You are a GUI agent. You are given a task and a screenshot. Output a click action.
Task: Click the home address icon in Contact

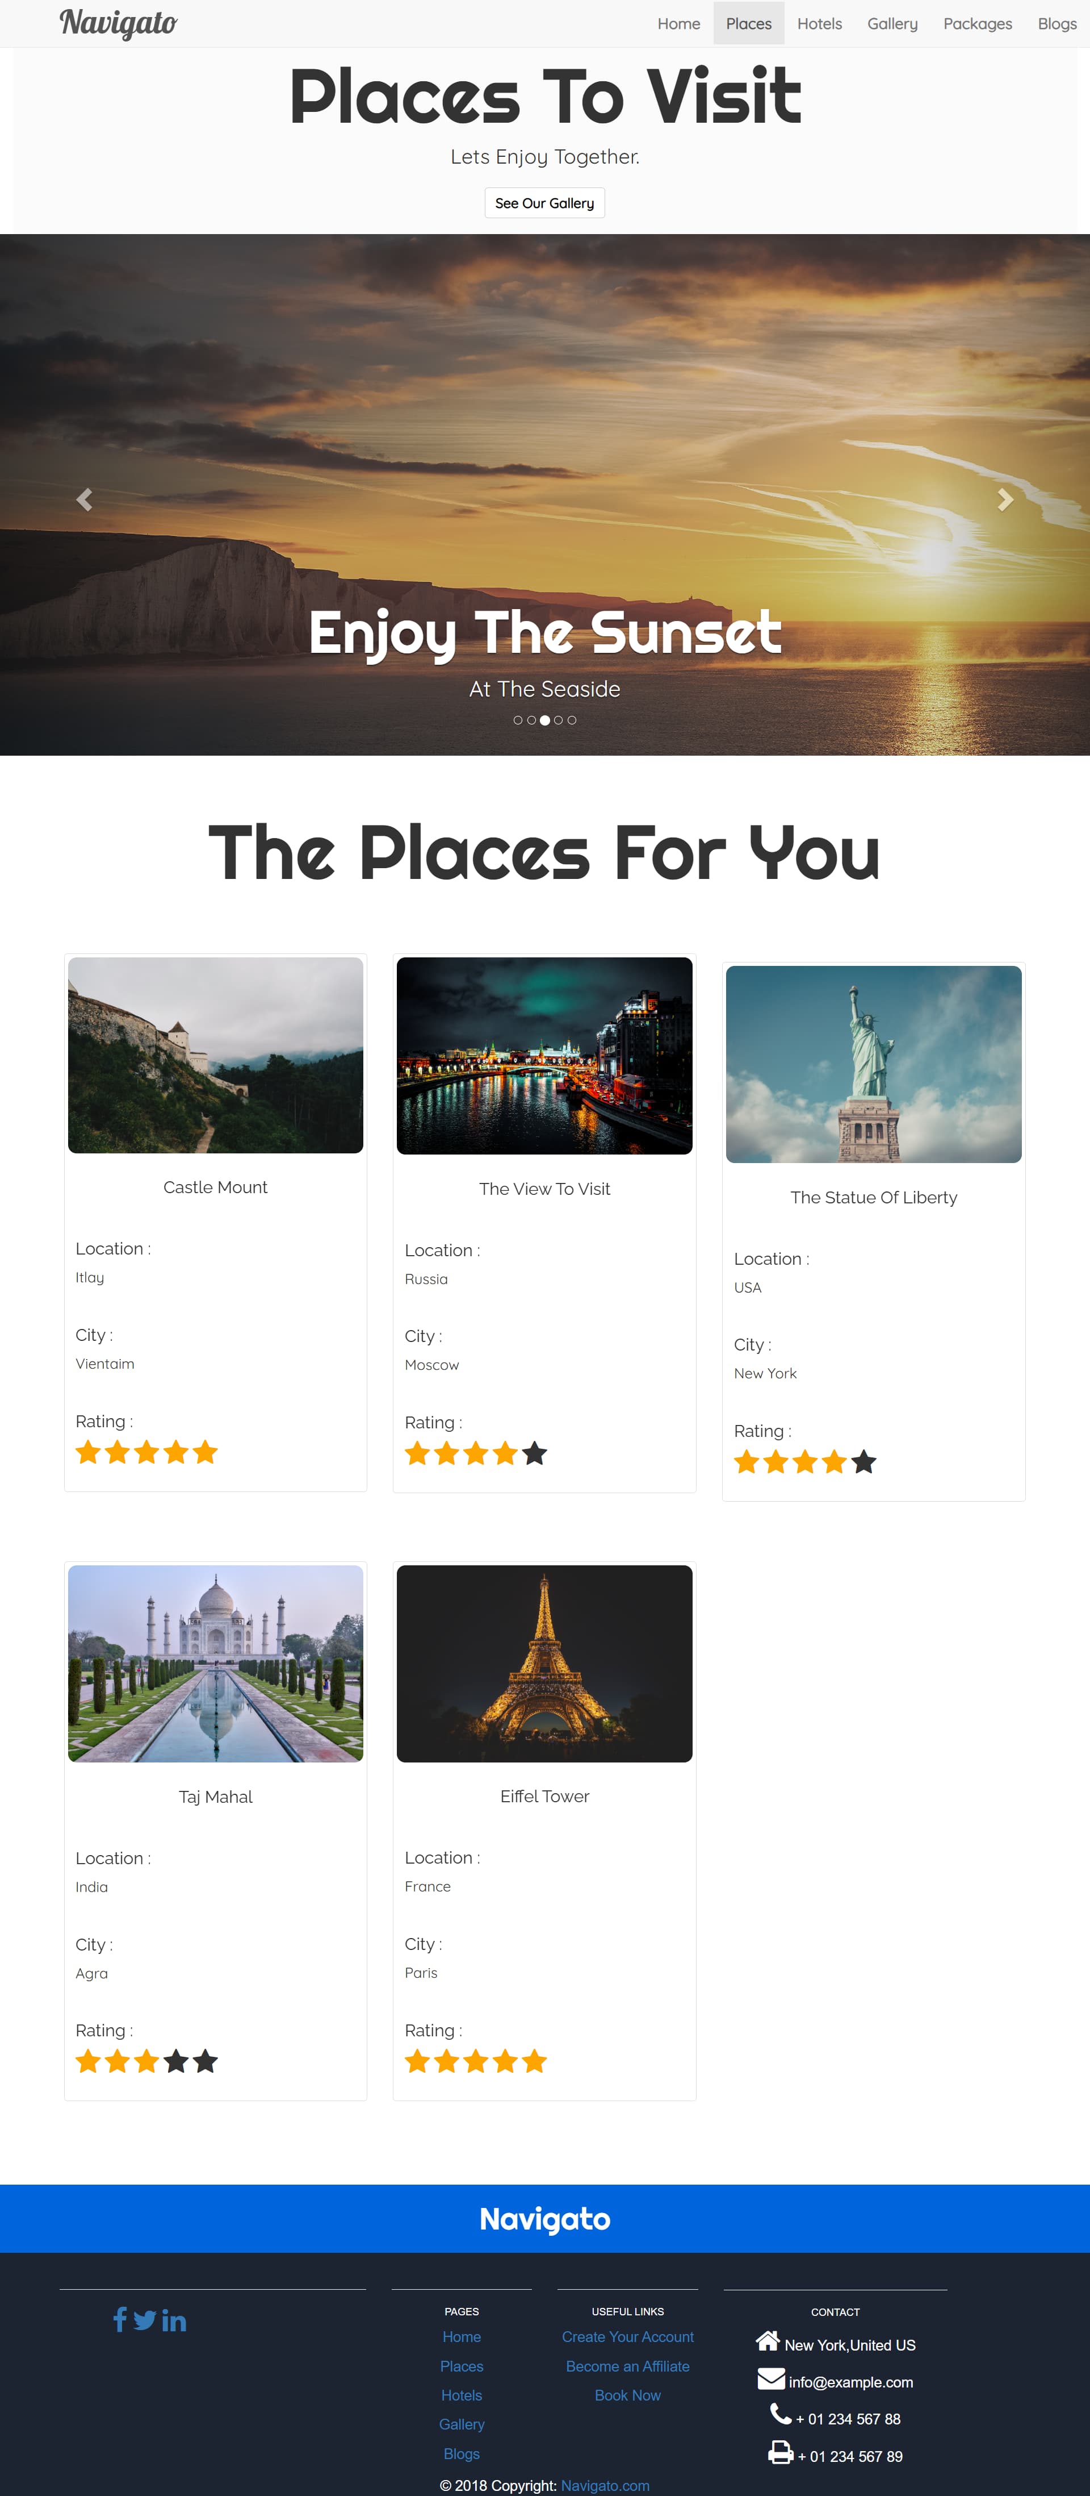pyautogui.click(x=768, y=2341)
